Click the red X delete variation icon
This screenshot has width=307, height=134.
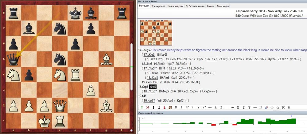148,107
